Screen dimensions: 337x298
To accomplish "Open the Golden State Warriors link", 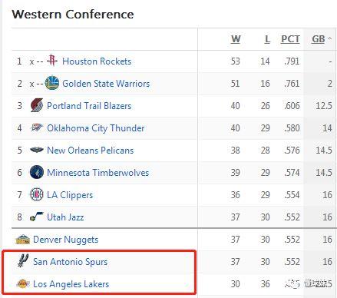I will 106,84.
